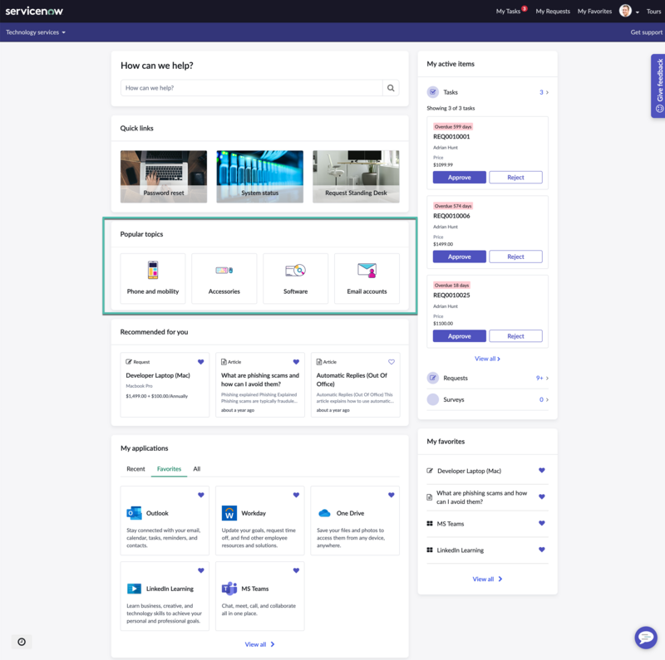Open Tours in the header
The image size is (665, 660).
(653, 12)
